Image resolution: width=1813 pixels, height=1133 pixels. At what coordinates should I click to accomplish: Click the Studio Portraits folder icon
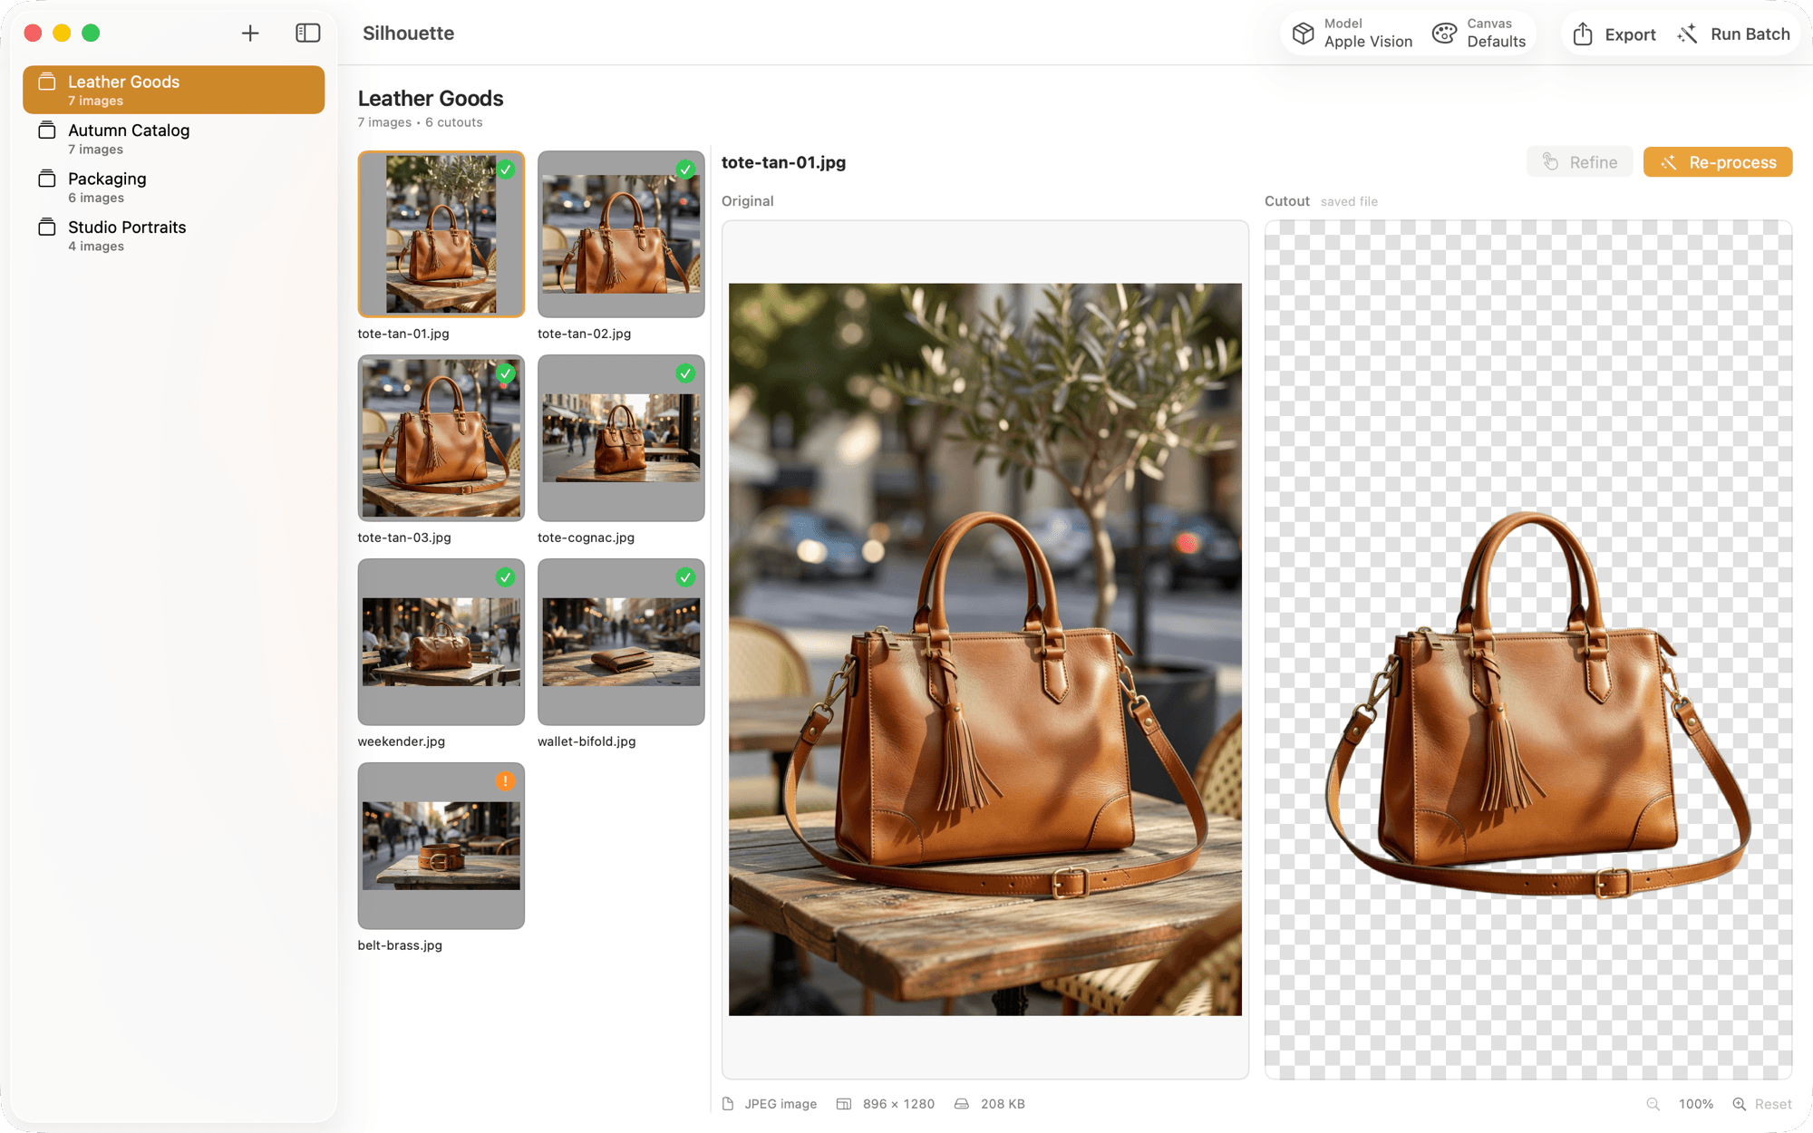47,227
